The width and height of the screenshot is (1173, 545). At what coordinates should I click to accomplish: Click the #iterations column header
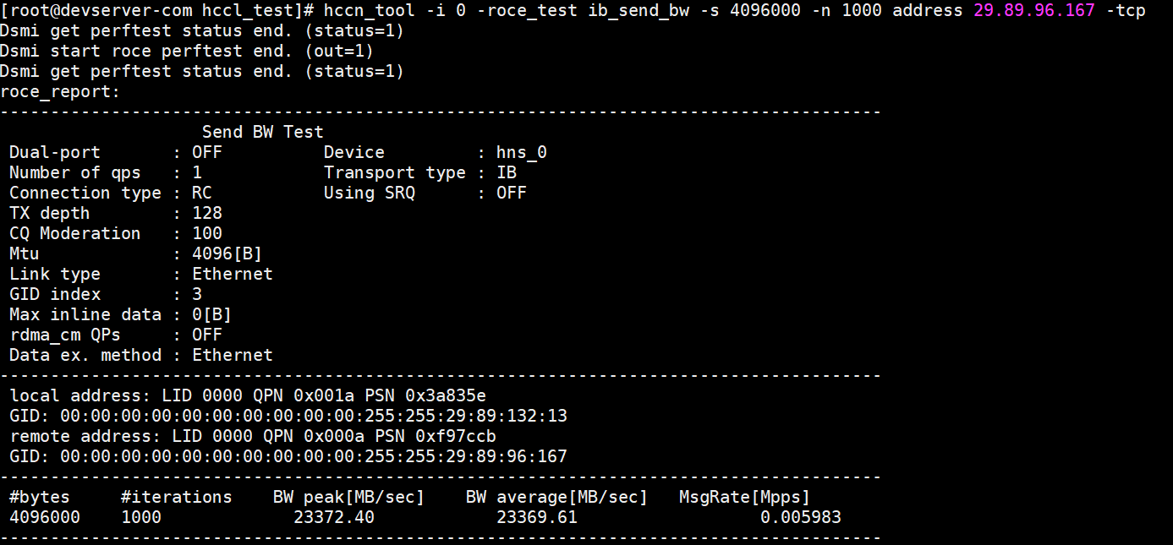pyautogui.click(x=176, y=497)
